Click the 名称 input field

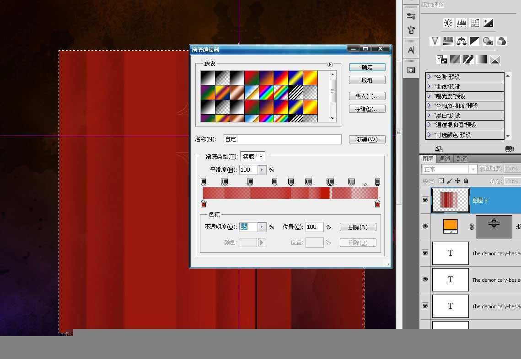283,139
